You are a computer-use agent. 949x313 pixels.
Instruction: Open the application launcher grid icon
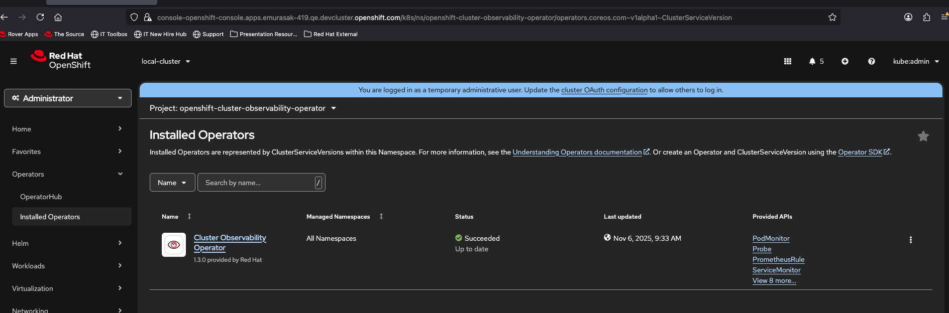point(787,61)
